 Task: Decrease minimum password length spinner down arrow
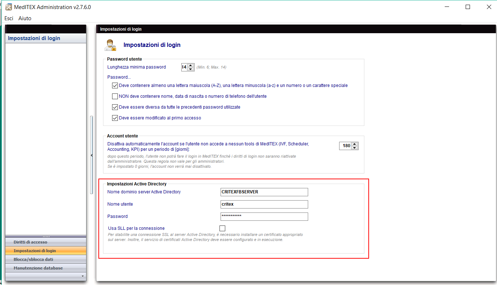(x=191, y=69)
